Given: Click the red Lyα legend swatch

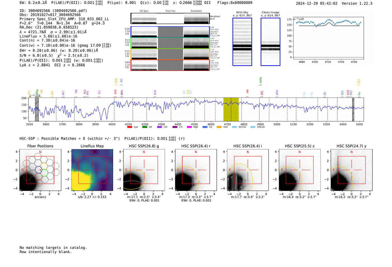Looking at the screenshot, I should pos(130,127).
